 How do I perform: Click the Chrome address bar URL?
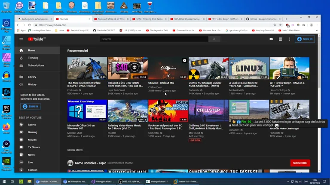click(x=52, y=25)
